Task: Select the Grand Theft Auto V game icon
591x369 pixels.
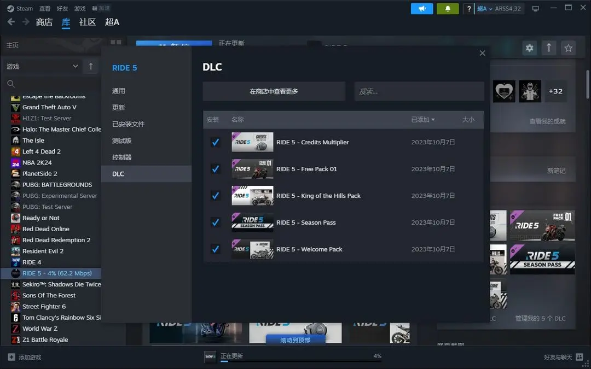Action: point(15,107)
